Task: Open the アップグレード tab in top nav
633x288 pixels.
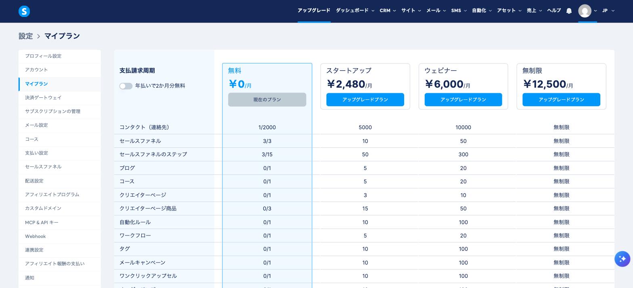Action: tap(314, 11)
